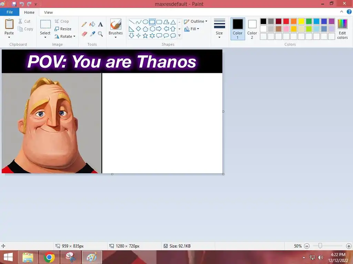This screenshot has width=353, height=264.
Task: Open the shape Fill dropdown
Action: click(192, 29)
